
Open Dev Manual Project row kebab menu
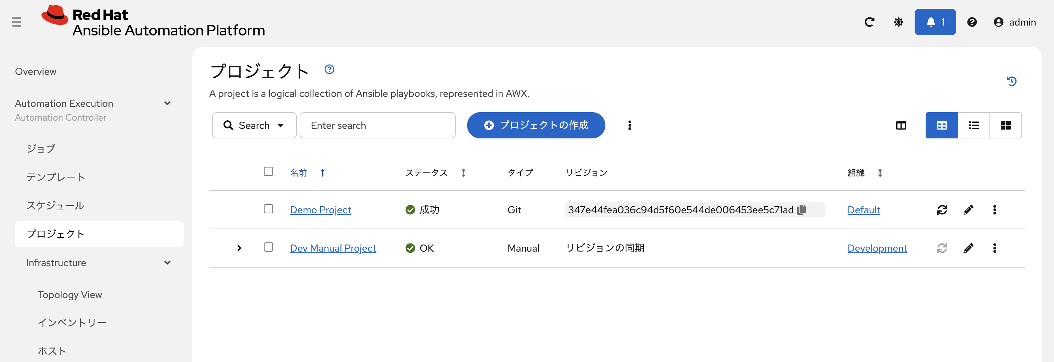click(x=994, y=248)
